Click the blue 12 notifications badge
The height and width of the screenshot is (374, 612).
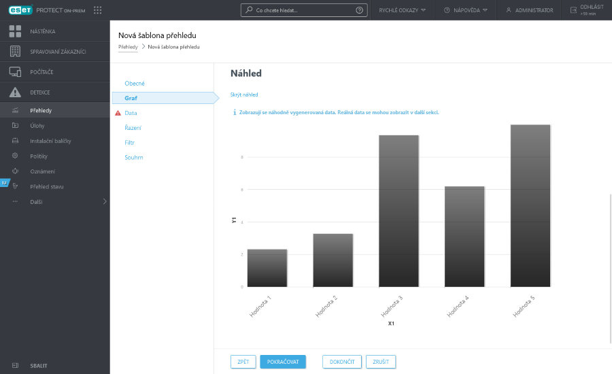click(x=5, y=183)
